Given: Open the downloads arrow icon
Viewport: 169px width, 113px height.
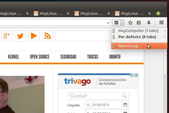Looking at the screenshot, I should pyautogui.click(x=149, y=23).
